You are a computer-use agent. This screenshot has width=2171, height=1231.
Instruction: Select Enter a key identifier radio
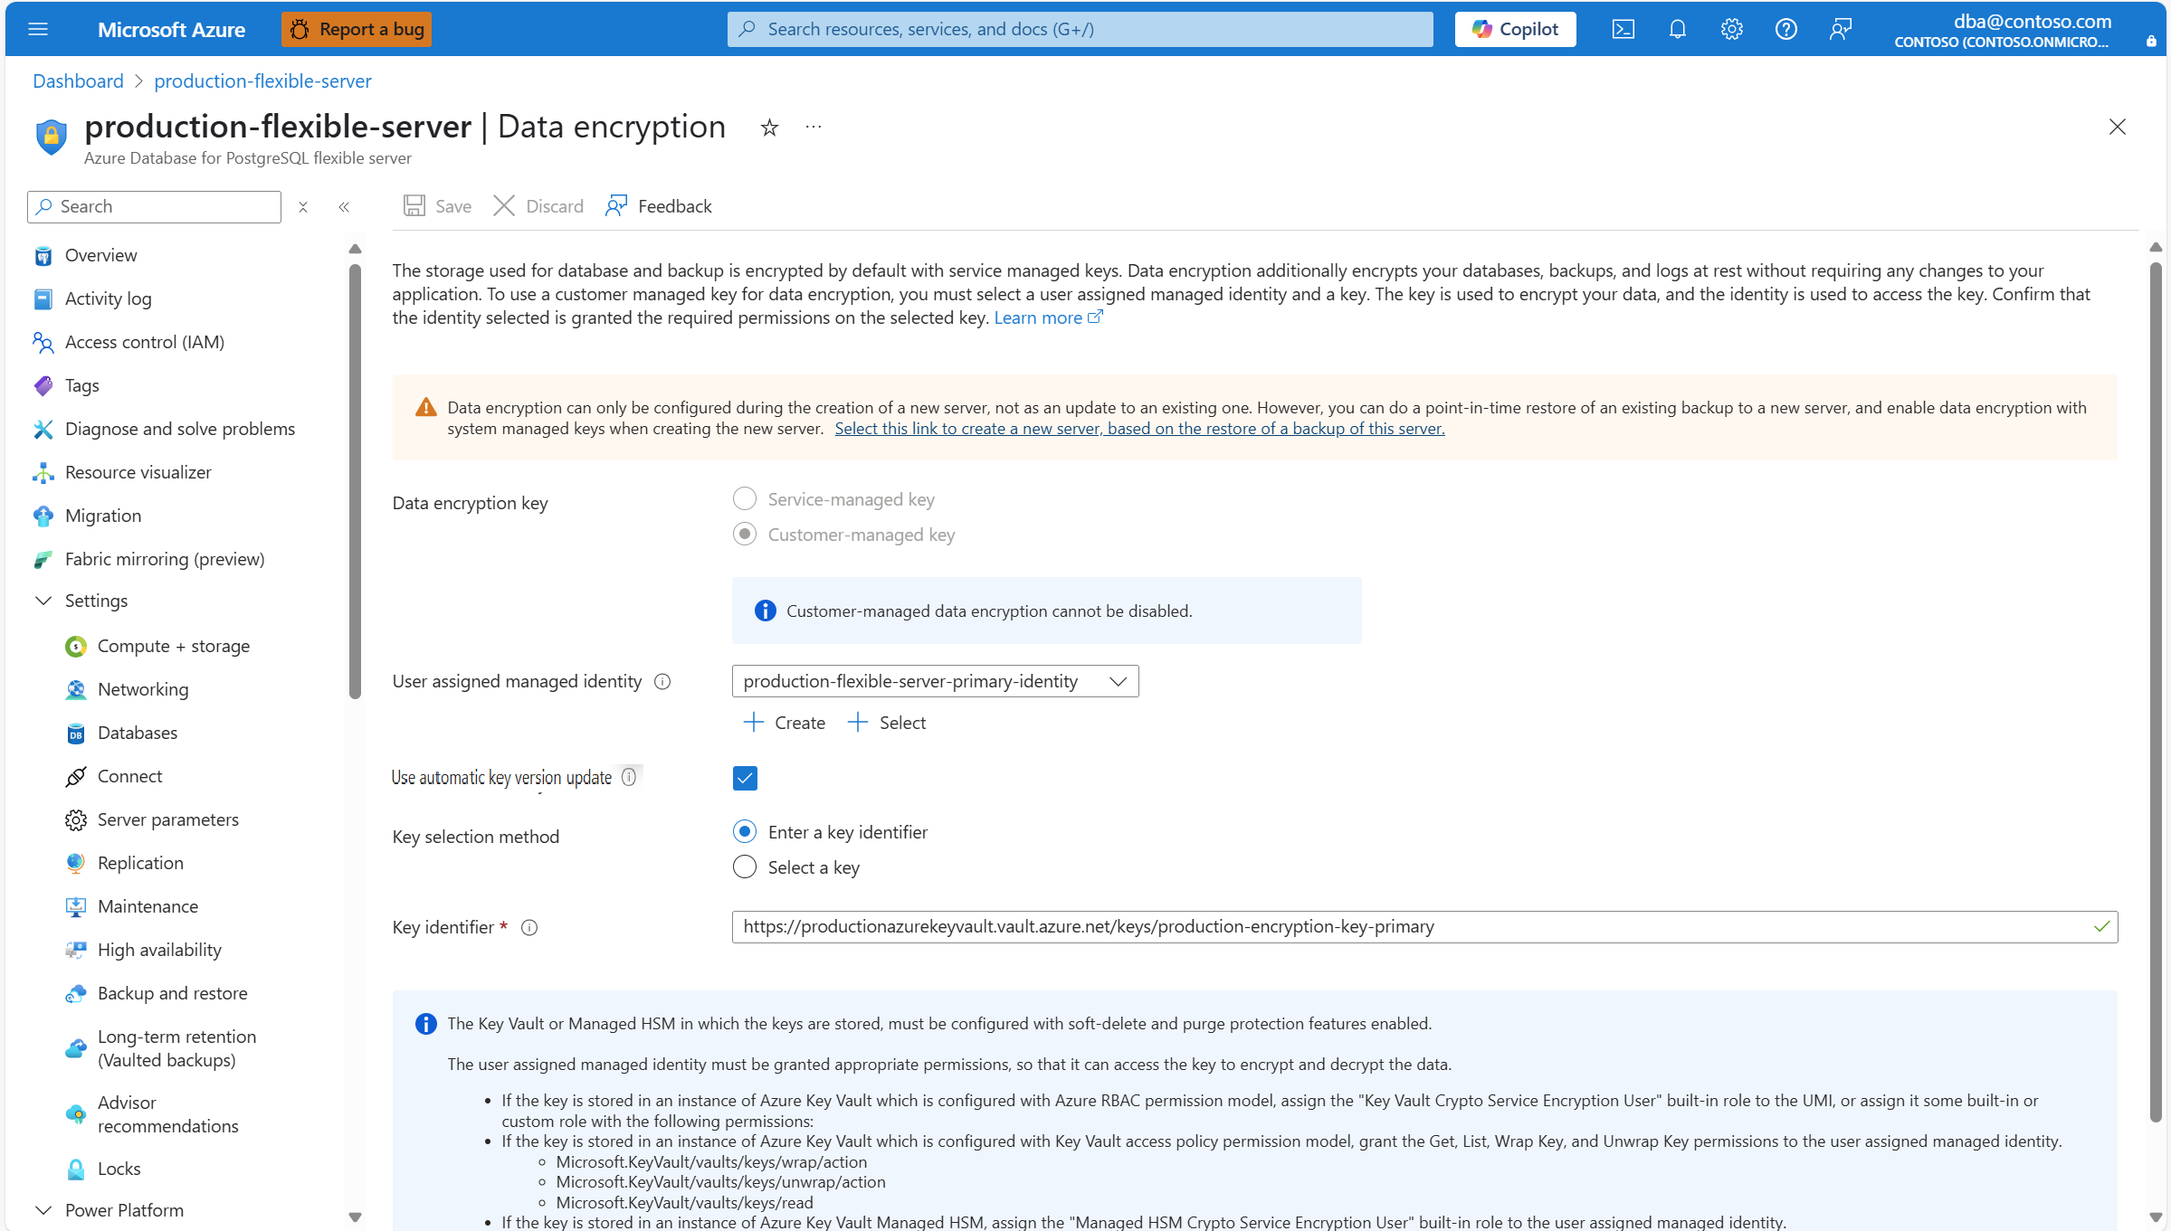pyautogui.click(x=745, y=831)
